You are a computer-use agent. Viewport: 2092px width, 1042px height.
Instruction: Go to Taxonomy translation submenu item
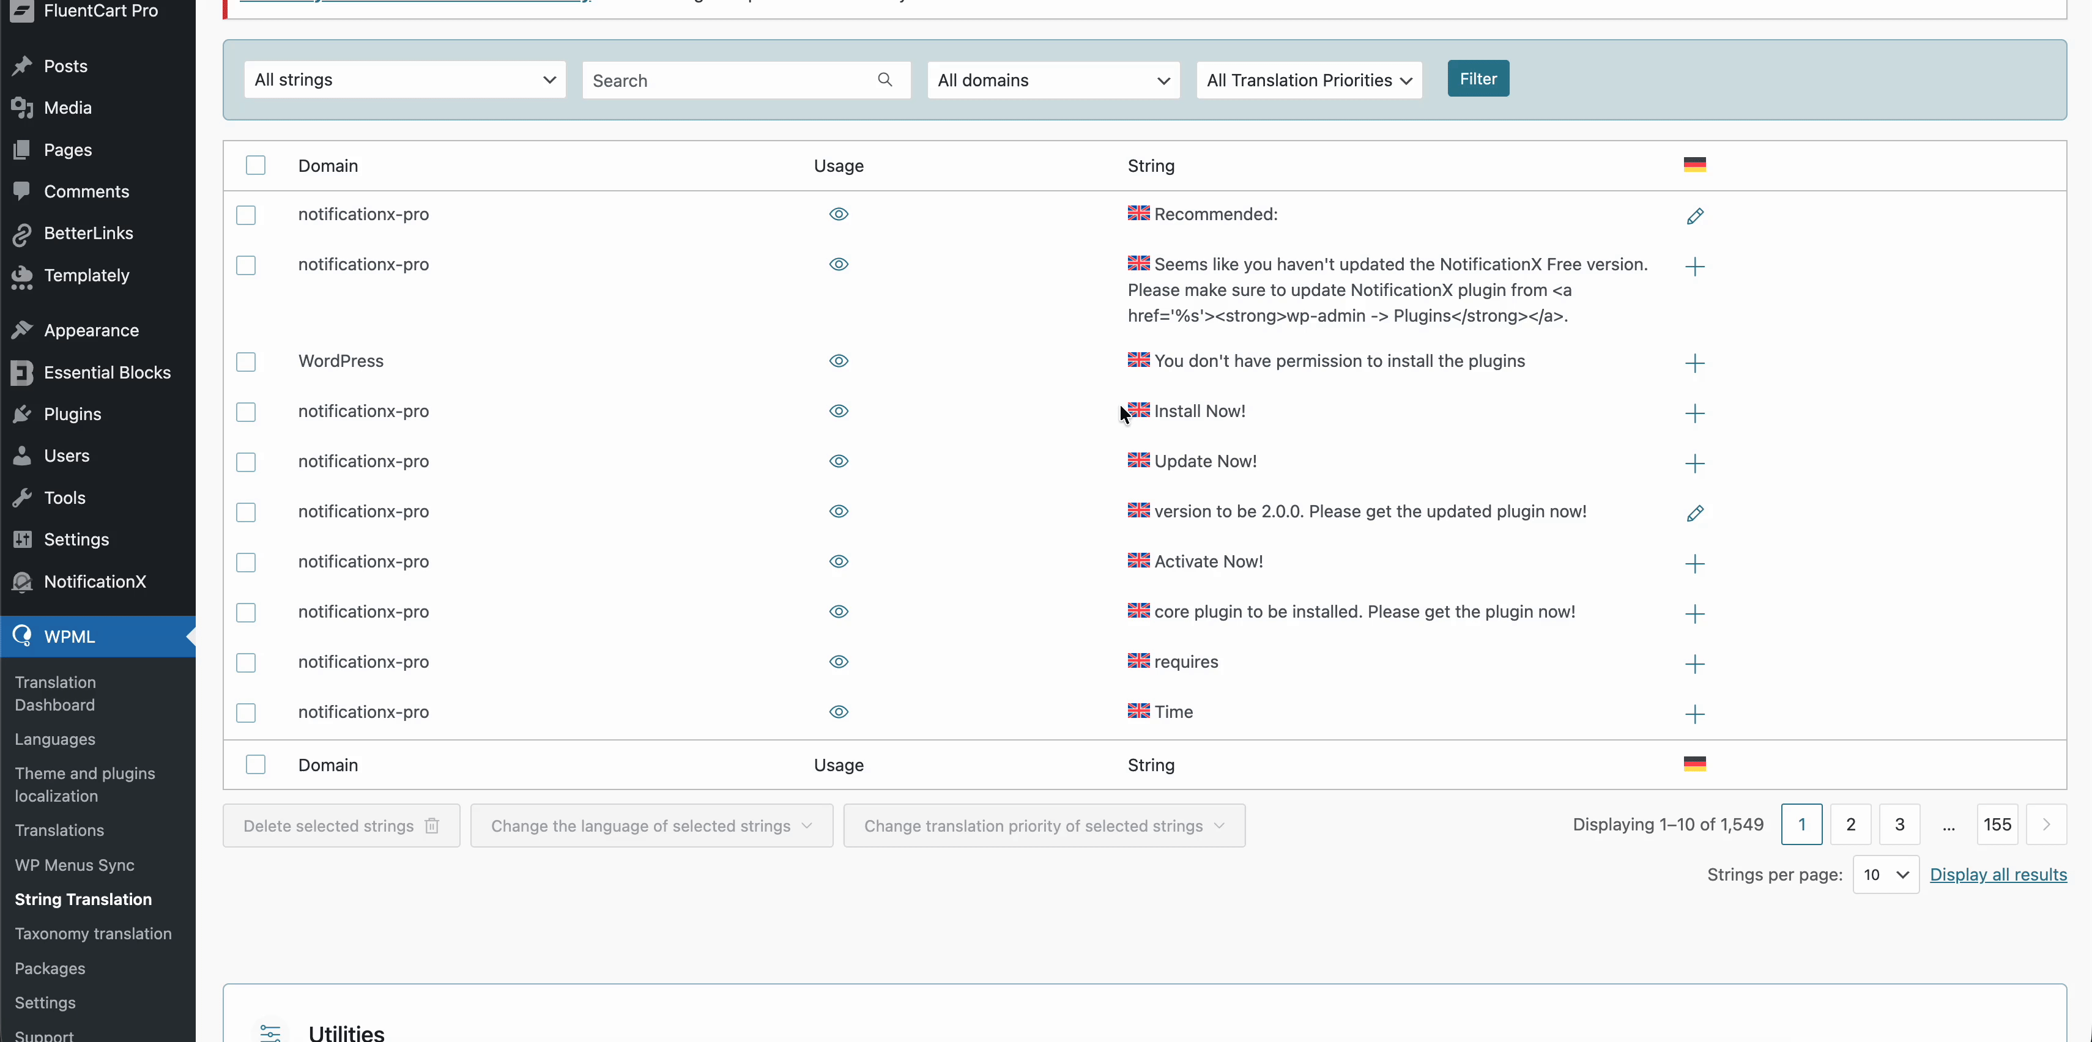click(x=92, y=934)
